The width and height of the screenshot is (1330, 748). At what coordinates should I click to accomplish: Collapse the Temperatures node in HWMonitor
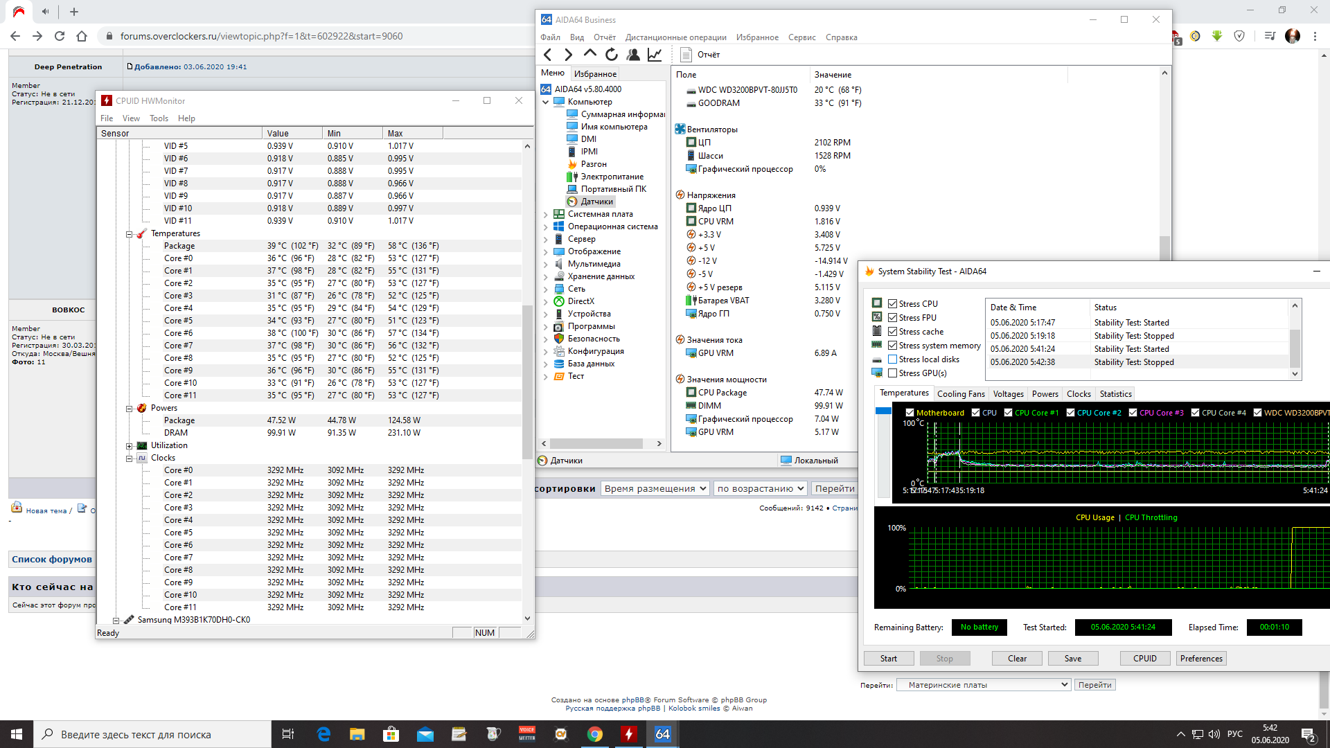coord(130,234)
